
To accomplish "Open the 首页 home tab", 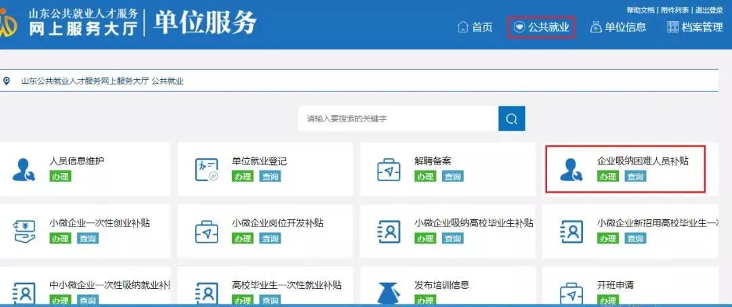I will (x=474, y=27).
